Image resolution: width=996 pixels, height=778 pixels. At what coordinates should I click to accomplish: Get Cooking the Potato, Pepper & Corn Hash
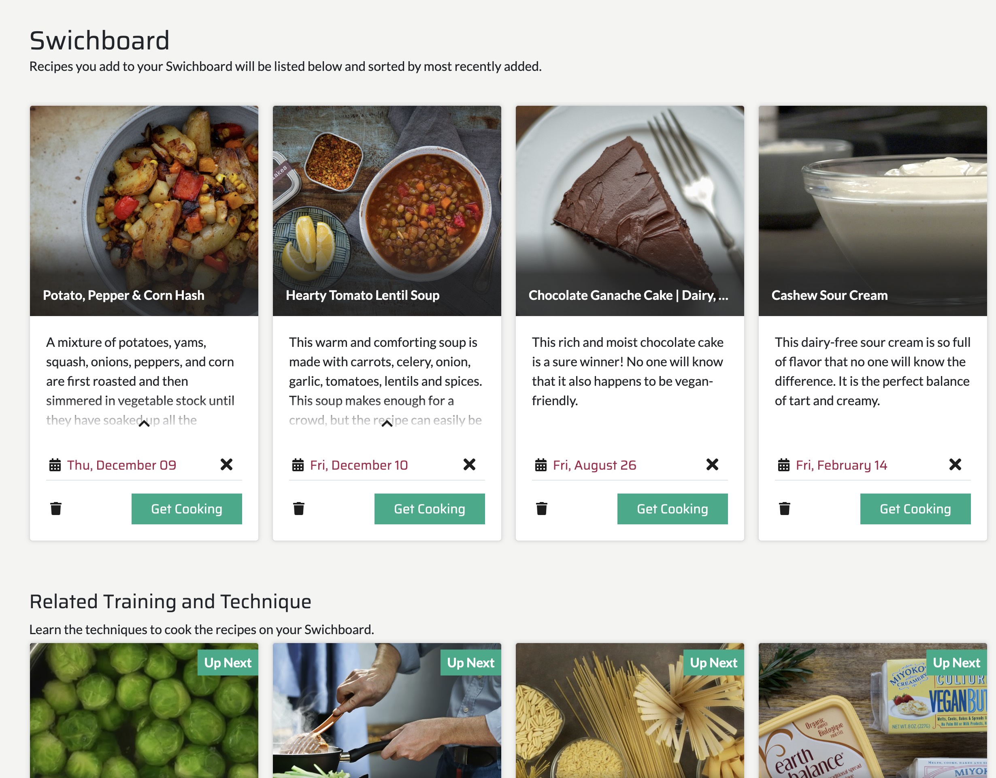click(187, 509)
